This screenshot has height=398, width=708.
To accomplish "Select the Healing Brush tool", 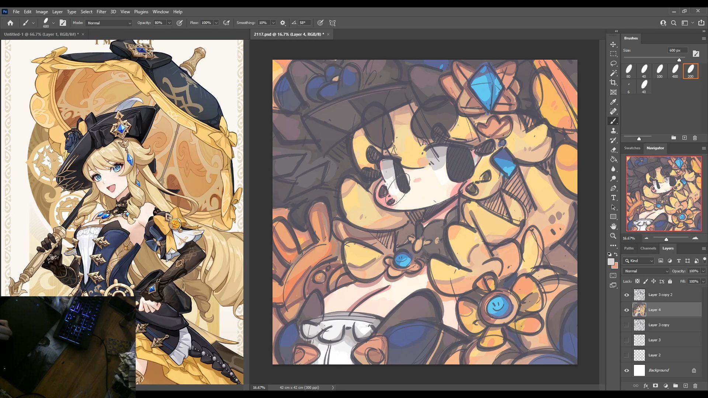I will pyautogui.click(x=613, y=111).
